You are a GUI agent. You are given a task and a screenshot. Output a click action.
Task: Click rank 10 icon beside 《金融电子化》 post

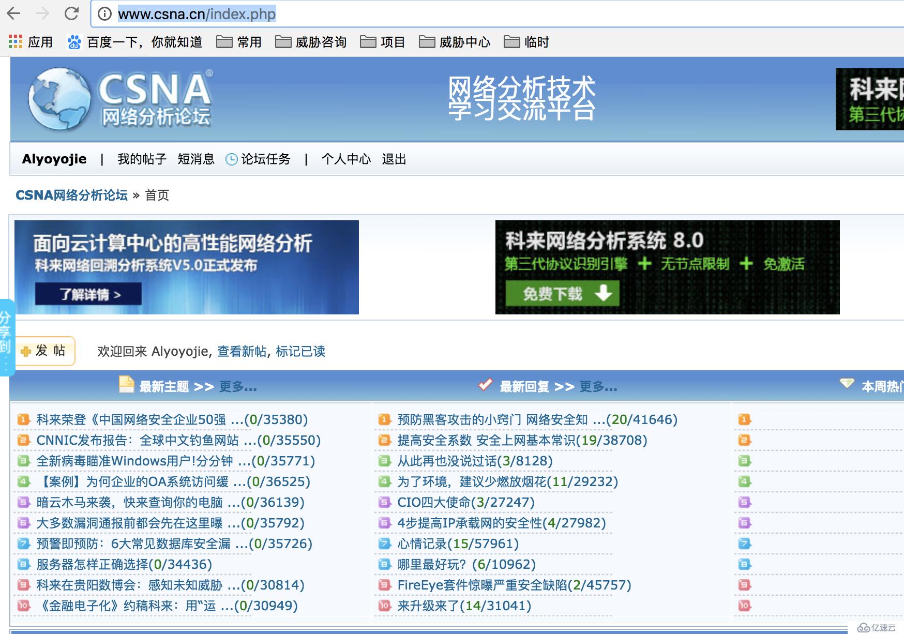24,606
